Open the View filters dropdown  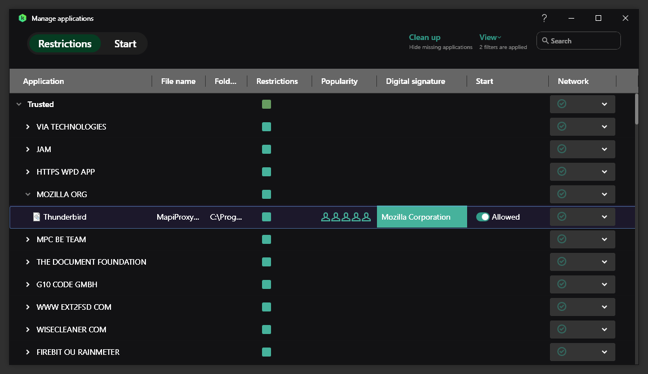click(490, 37)
